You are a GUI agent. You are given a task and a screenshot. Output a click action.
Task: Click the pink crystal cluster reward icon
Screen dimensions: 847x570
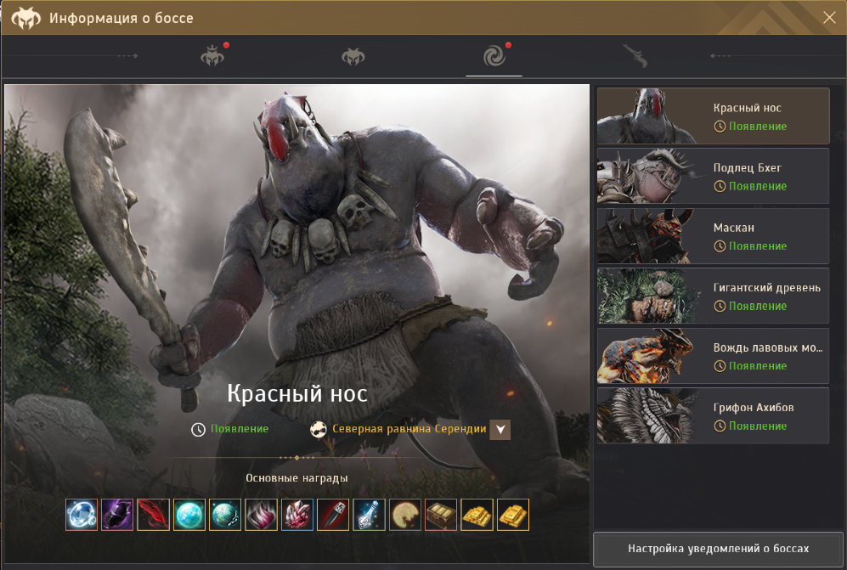click(x=297, y=515)
